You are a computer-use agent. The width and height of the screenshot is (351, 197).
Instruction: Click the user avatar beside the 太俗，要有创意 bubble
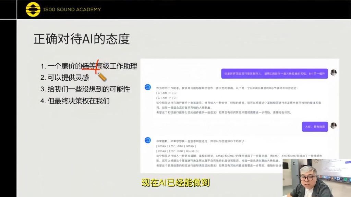coord(333,126)
